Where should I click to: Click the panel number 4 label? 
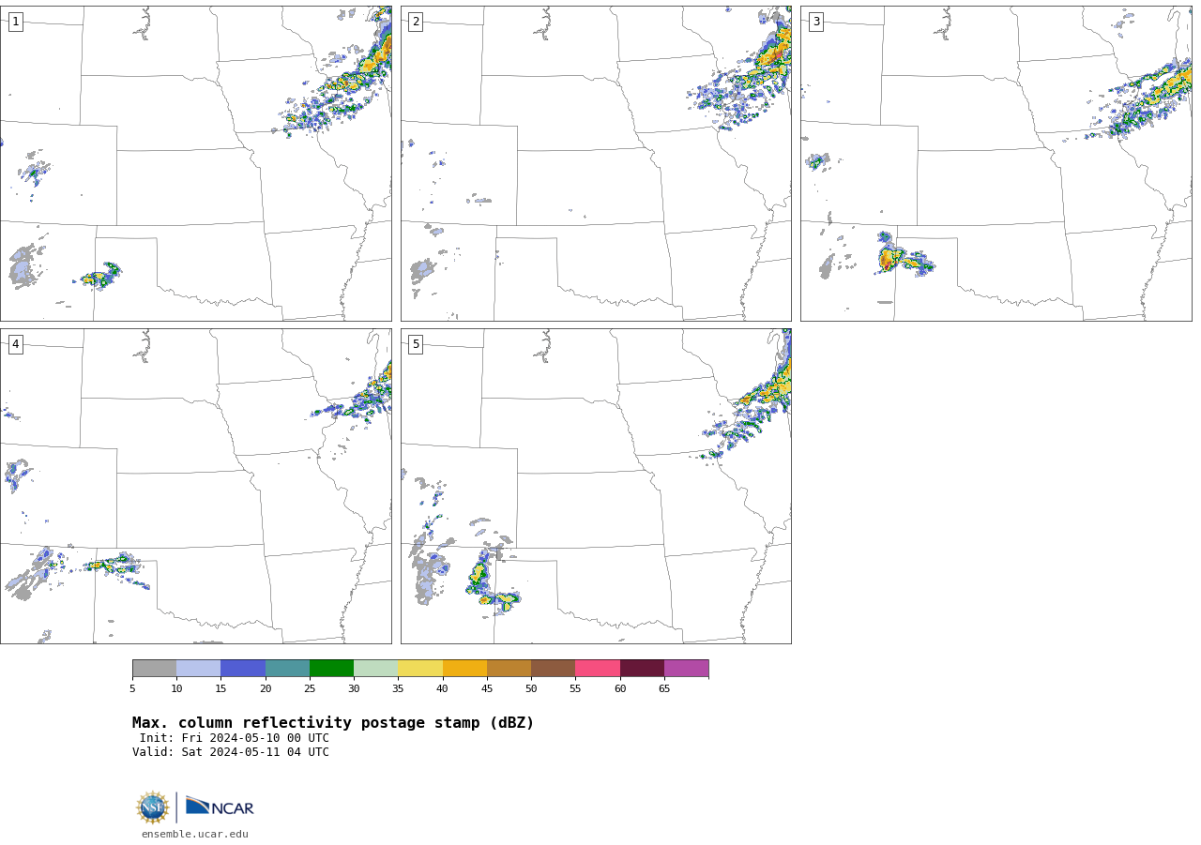pyautogui.click(x=15, y=344)
